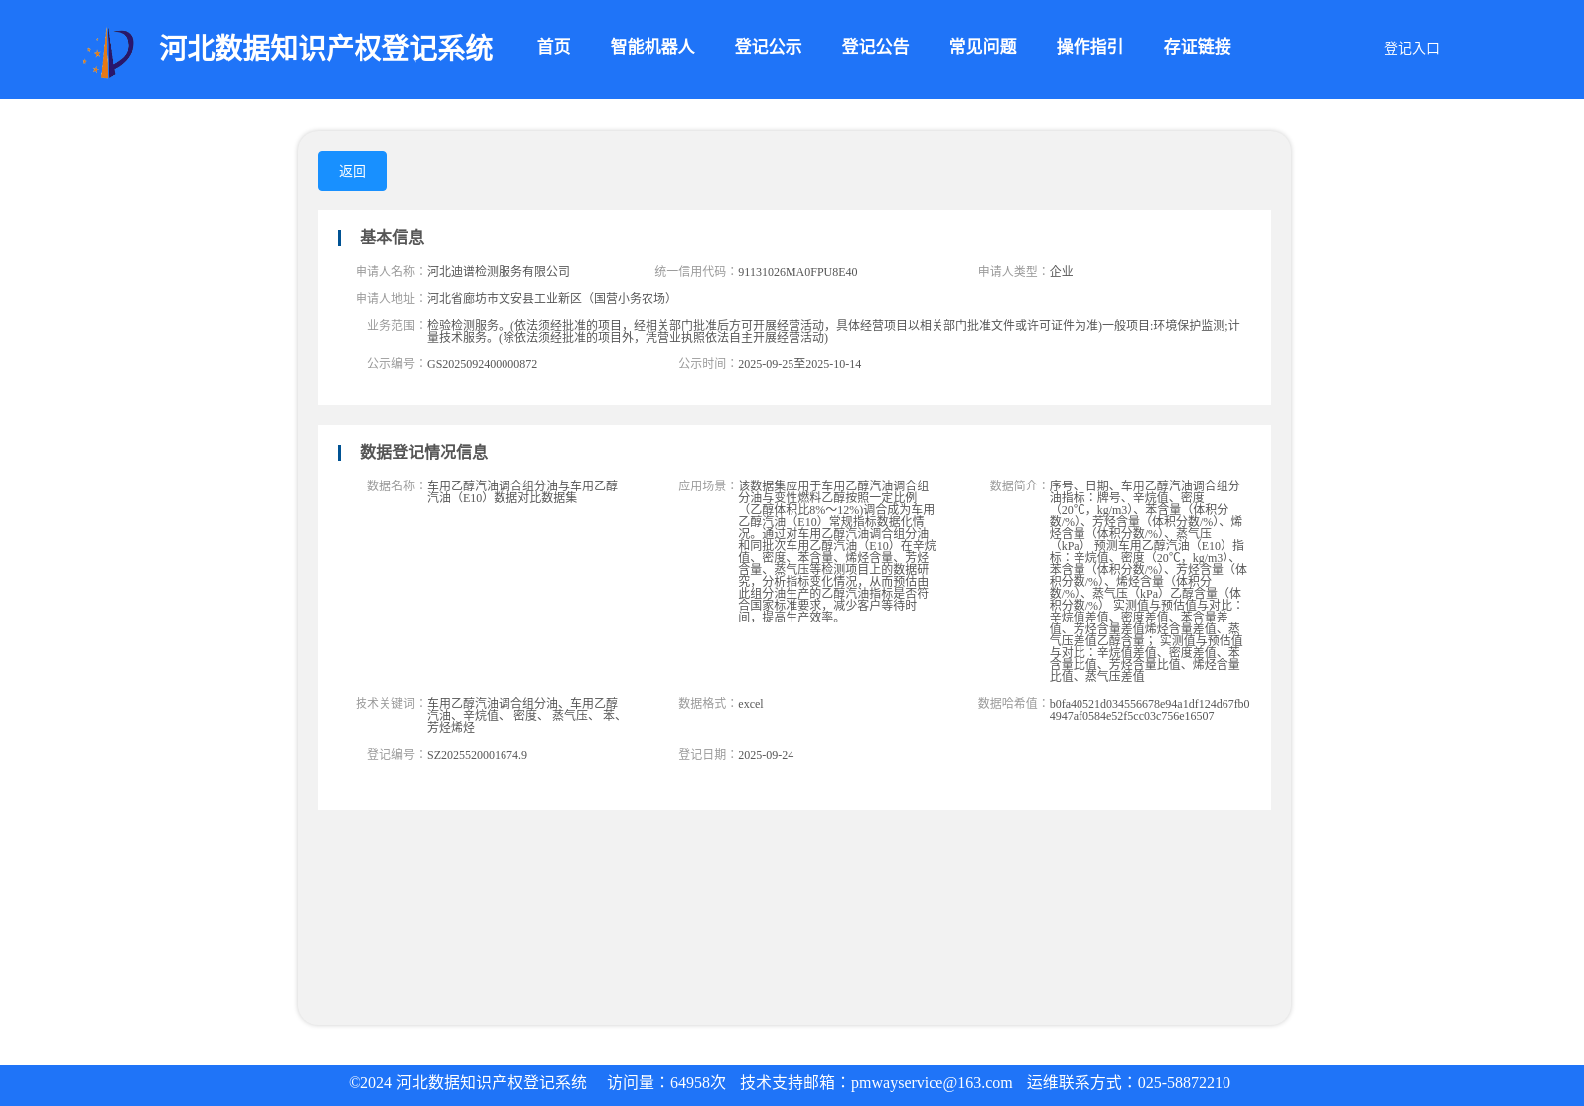Click data format value excel
The height and width of the screenshot is (1106, 1584).
751,704
